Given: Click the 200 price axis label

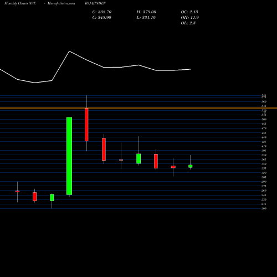Looking at the screenshot, I should pos(264,208).
